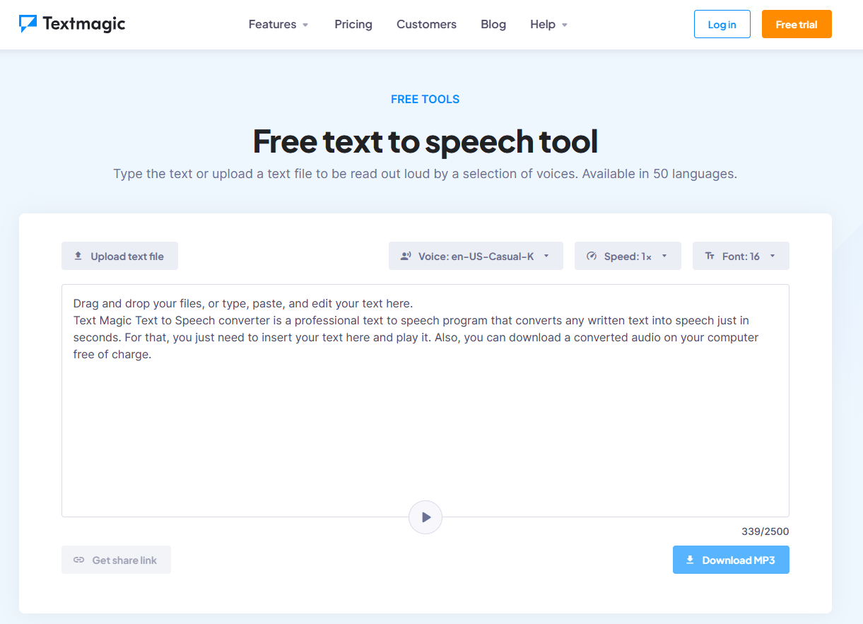Play the text with the round play button
Viewport: 863px width, 624px height.
point(425,517)
